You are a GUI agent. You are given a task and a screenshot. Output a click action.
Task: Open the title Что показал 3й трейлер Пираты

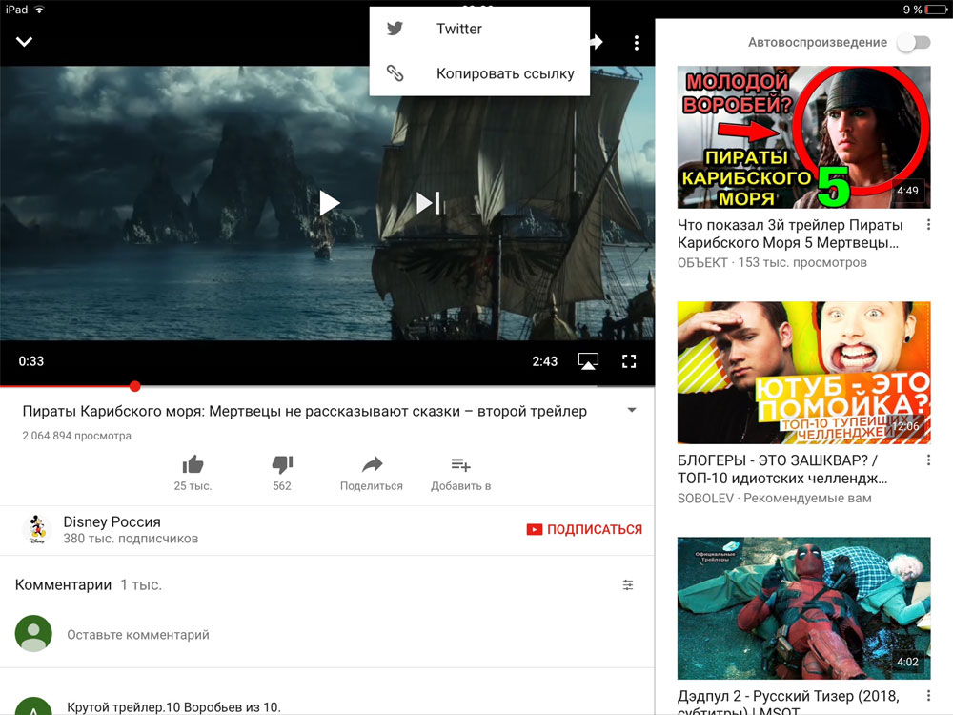pos(790,235)
